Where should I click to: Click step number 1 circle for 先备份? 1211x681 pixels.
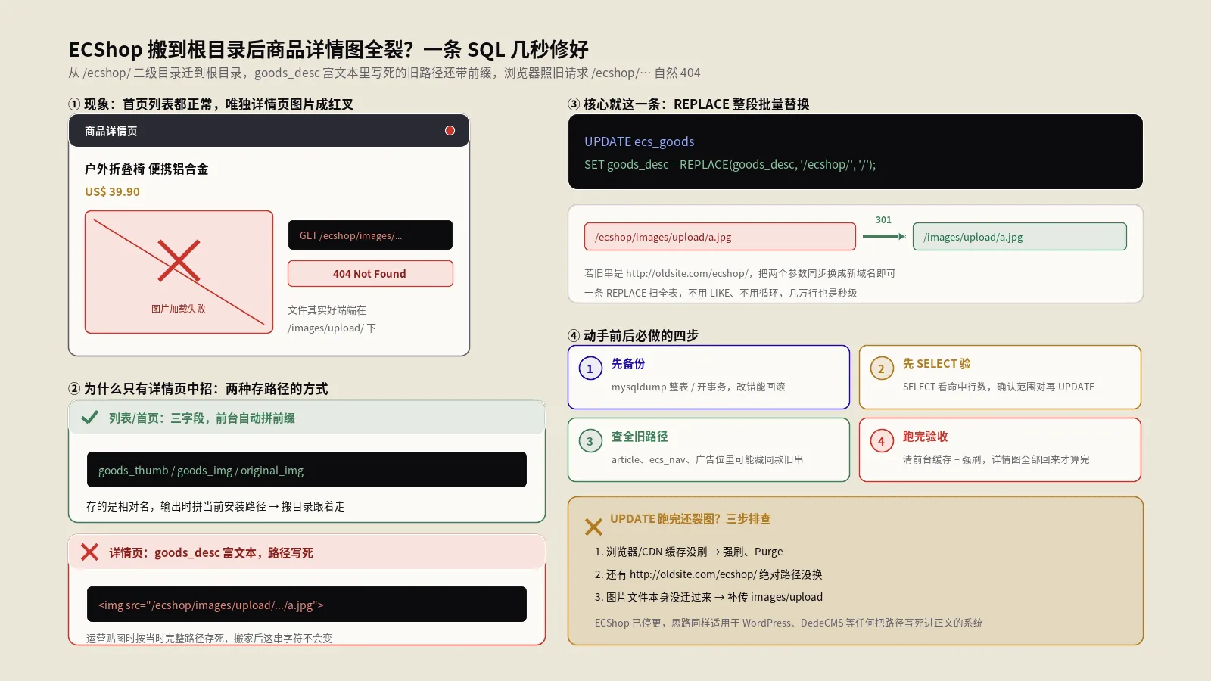(x=590, y=368)
